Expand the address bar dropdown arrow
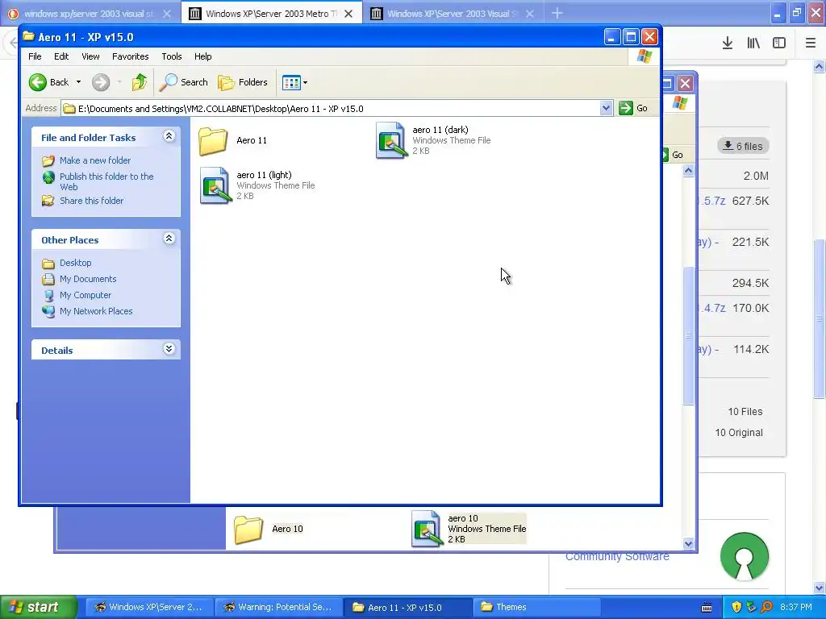826x619 pixels. pos(606,109)
